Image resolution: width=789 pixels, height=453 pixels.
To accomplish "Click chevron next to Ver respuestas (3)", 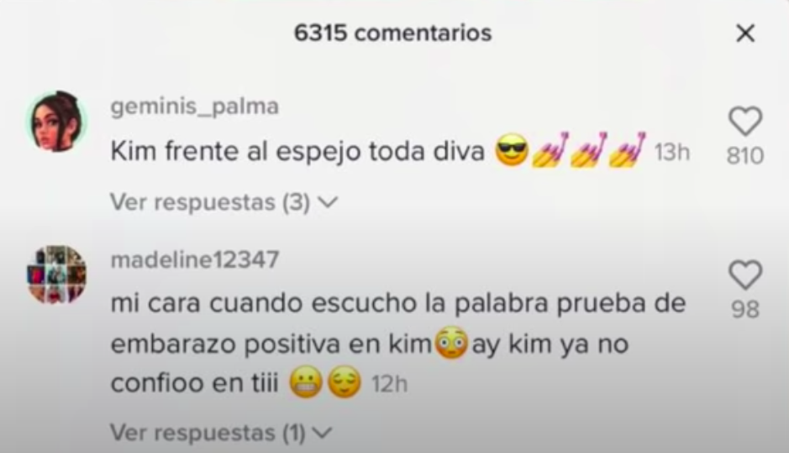I will (328, 202).
